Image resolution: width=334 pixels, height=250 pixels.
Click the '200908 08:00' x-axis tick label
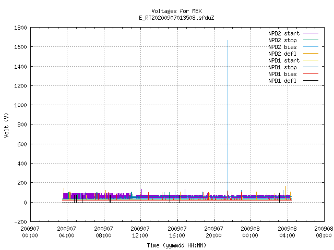click(x=324, y=232)
